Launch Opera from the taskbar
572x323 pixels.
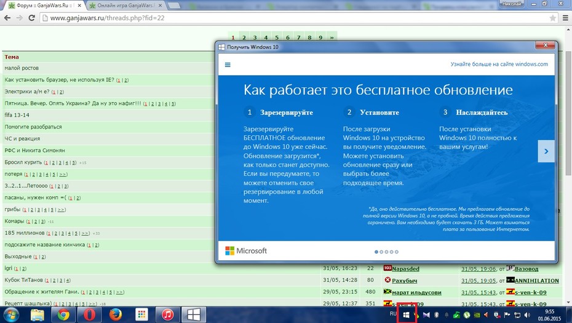point(89,314)
